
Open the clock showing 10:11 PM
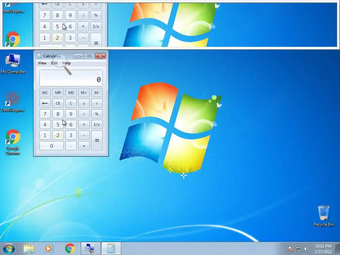point(323,248)
